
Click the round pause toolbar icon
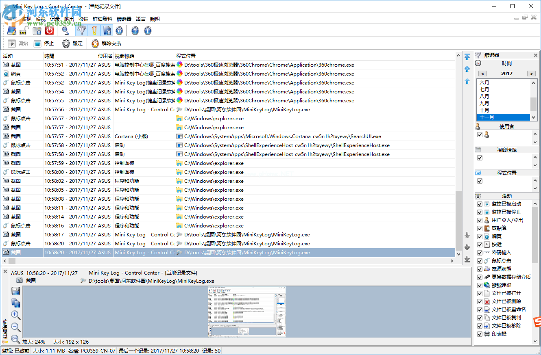coord(119,30)
